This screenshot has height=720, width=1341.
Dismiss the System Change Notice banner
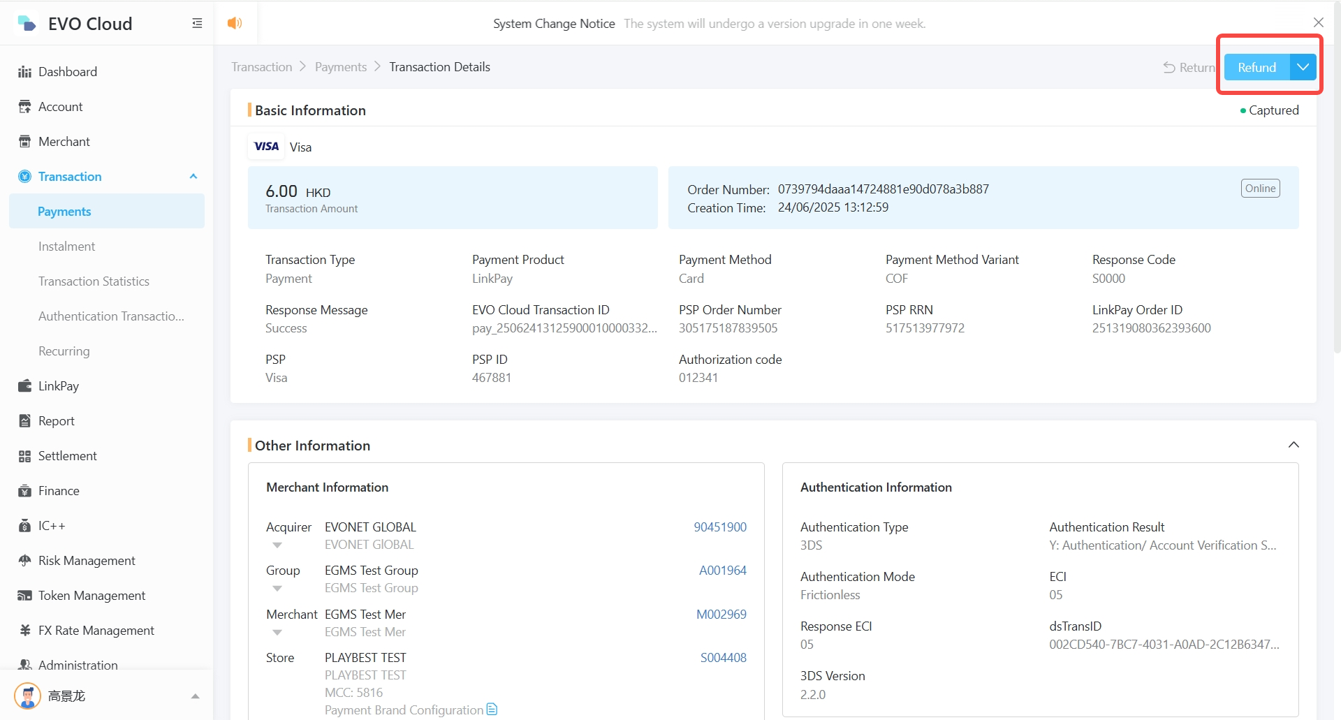click(x=1318, y=23)
